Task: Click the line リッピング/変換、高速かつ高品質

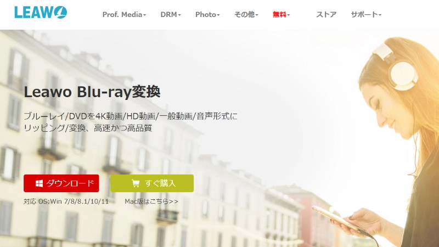Action: pos(88,128)
